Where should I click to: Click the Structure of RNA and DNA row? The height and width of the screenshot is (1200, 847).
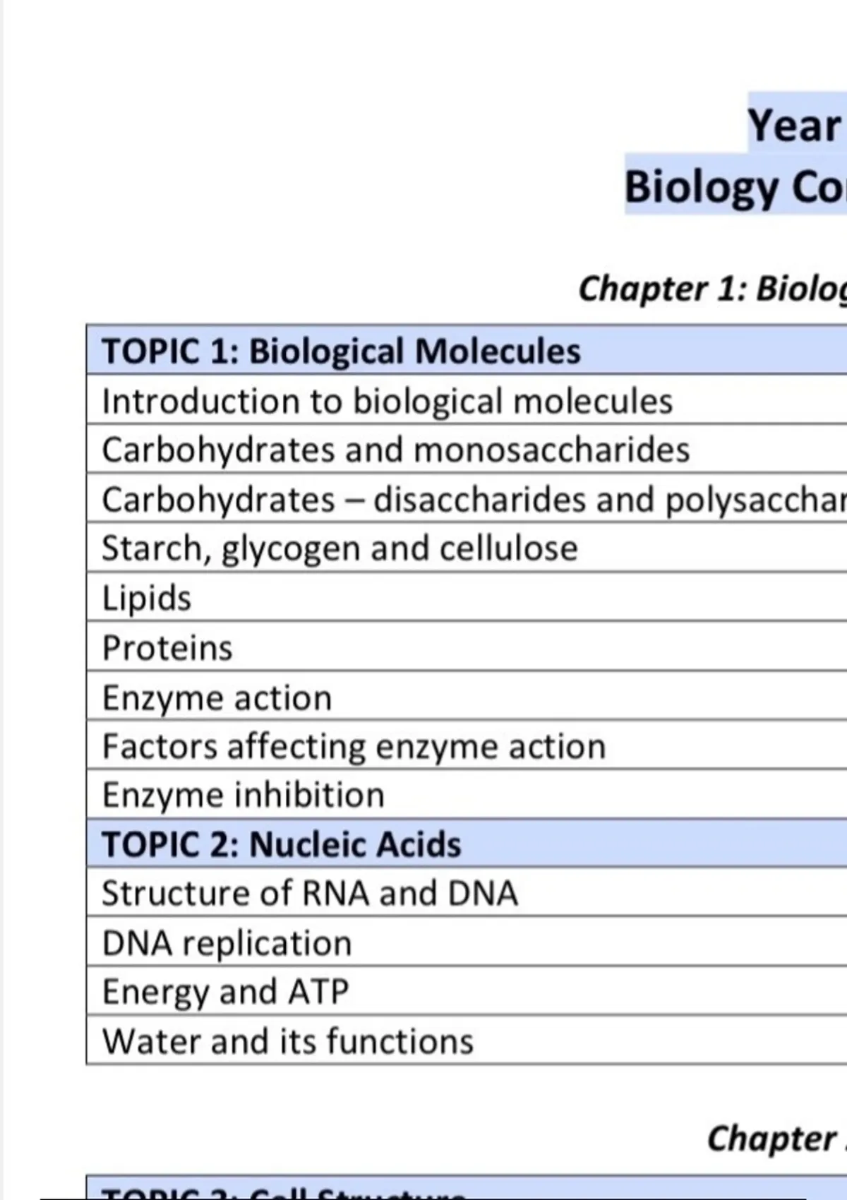pyautogui.click(x=310, y=893)
